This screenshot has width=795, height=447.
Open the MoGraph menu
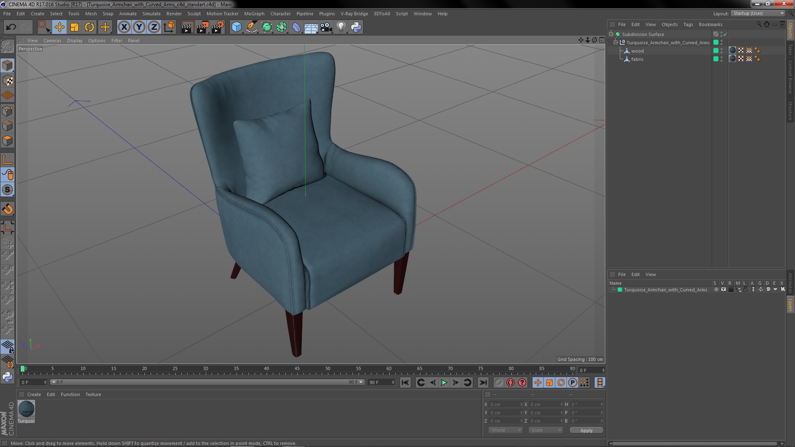254,14
